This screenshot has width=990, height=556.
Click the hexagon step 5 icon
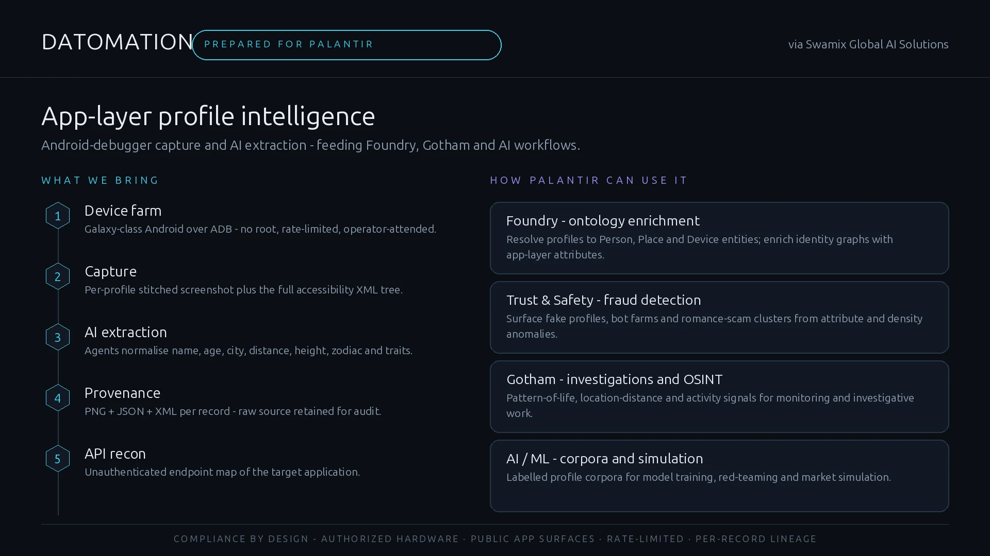[58, 459]
